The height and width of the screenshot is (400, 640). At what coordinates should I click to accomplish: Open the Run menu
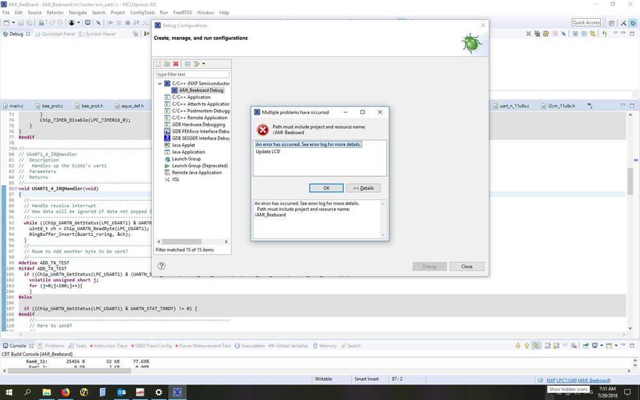[164, 13]
